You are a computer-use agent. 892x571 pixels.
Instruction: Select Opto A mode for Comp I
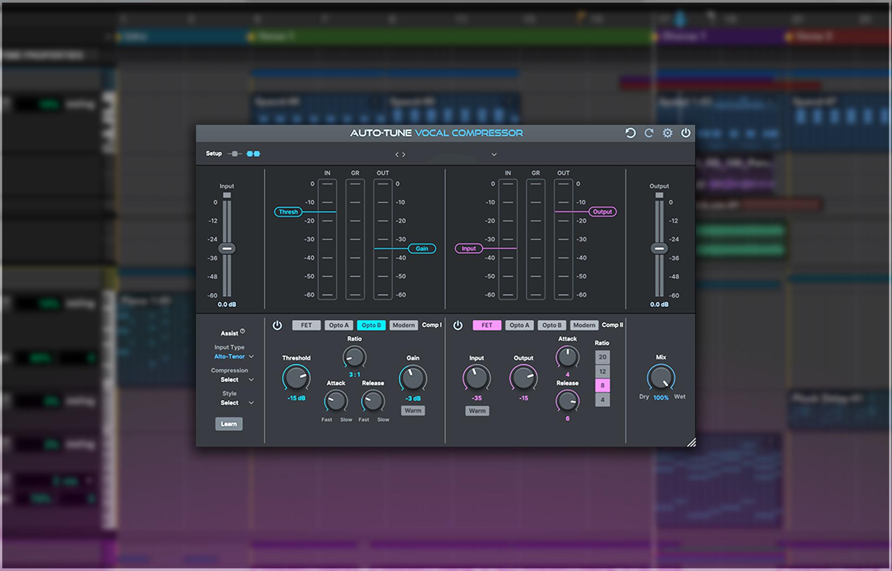click(339, 325)
